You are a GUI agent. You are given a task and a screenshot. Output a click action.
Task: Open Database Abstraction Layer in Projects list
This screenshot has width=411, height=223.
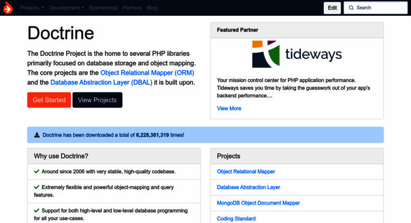pyautogui.click(x=249, y=187)
